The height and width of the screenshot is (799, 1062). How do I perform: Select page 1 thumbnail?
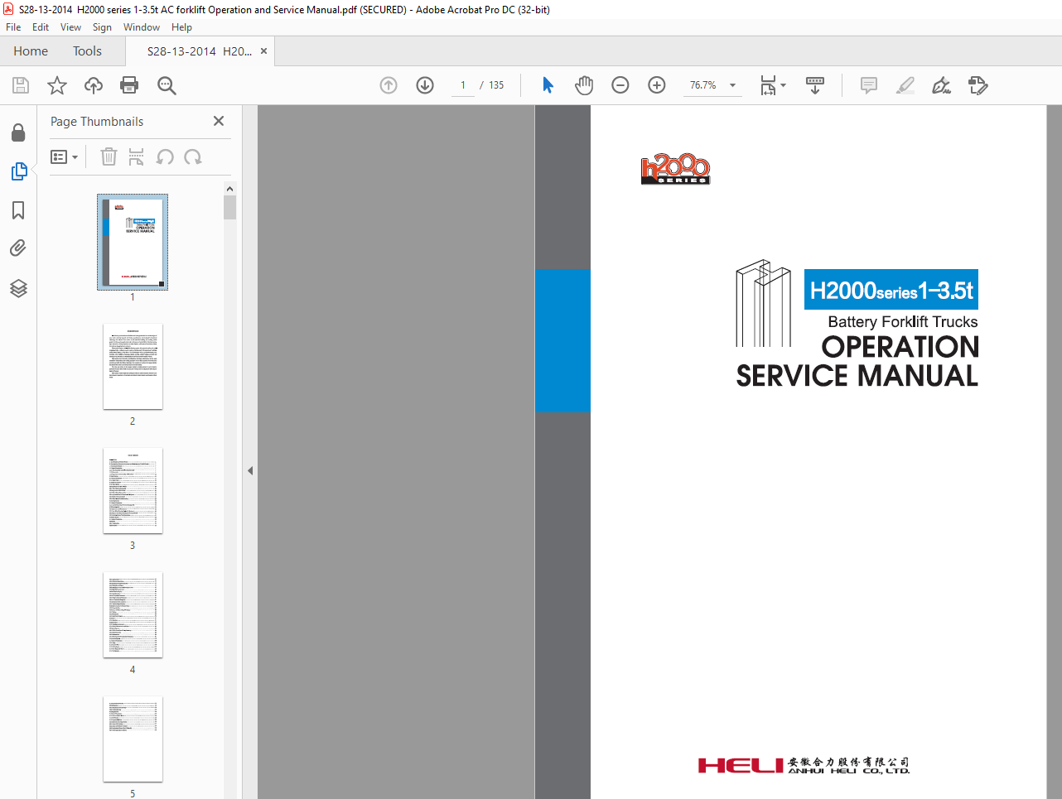(x=133, y=242)
